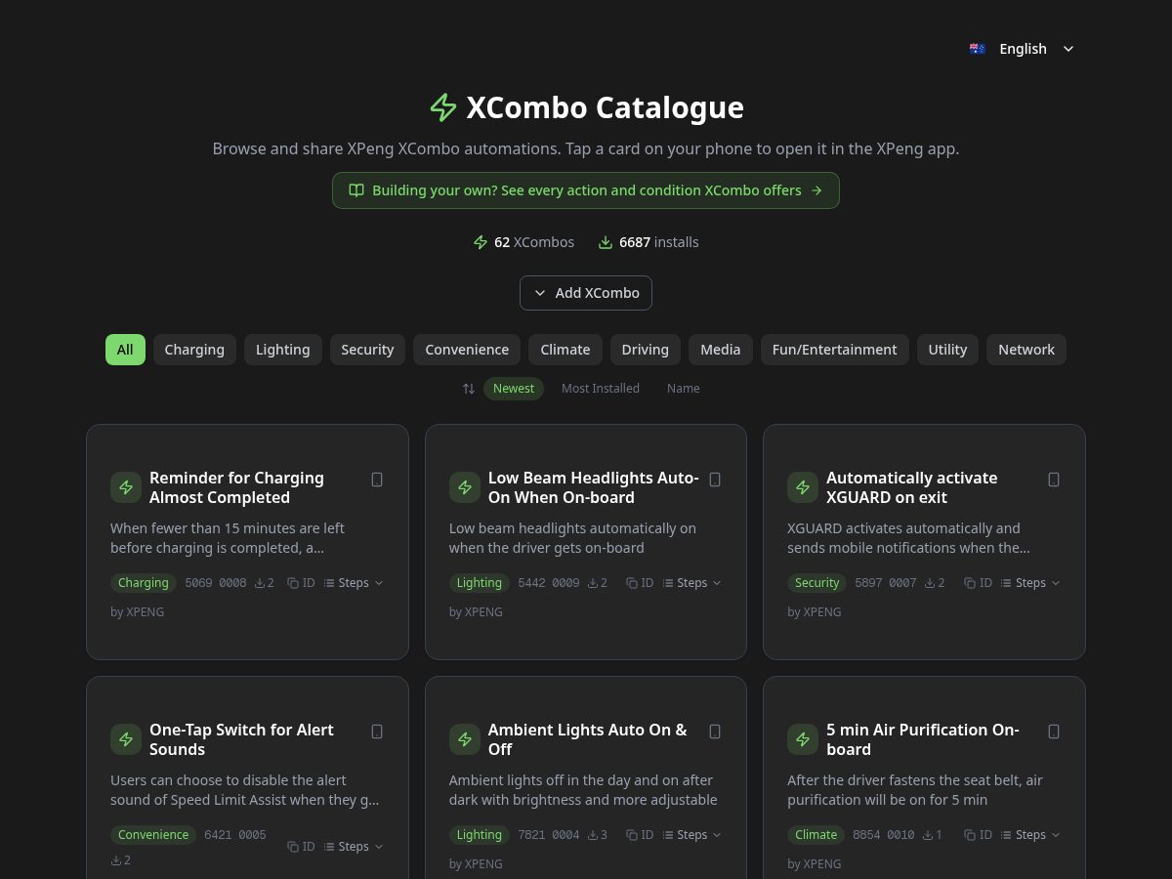Image resolution: width=1172 pixels, height=879 pixels.
Task: Click the phone icon on Automatically activate XGUARD card
Action: coord(1054,480)
